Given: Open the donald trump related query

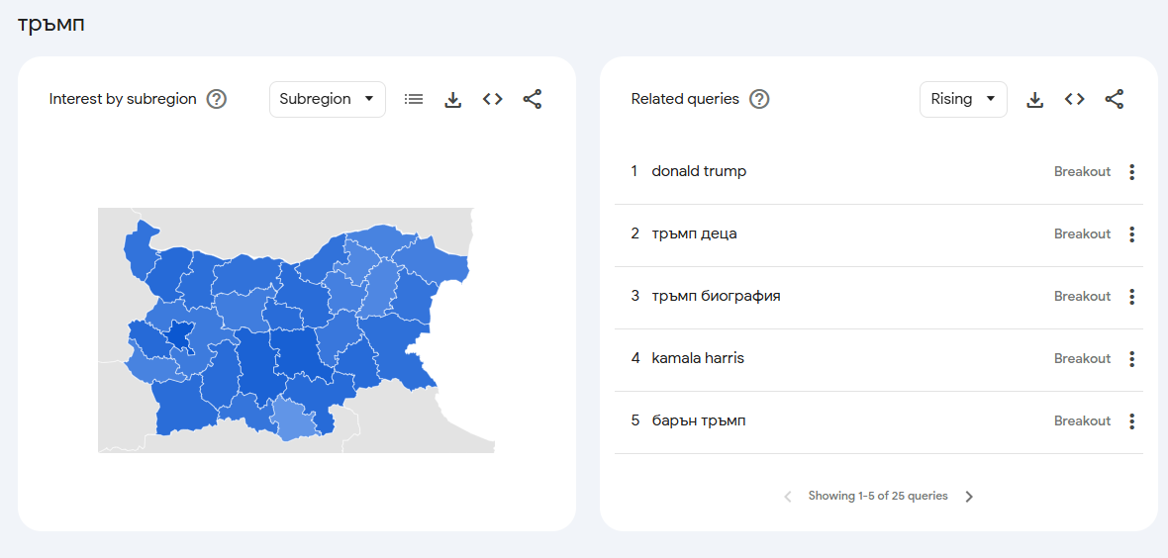Looking at the screenshot, I should click(699, 171).
